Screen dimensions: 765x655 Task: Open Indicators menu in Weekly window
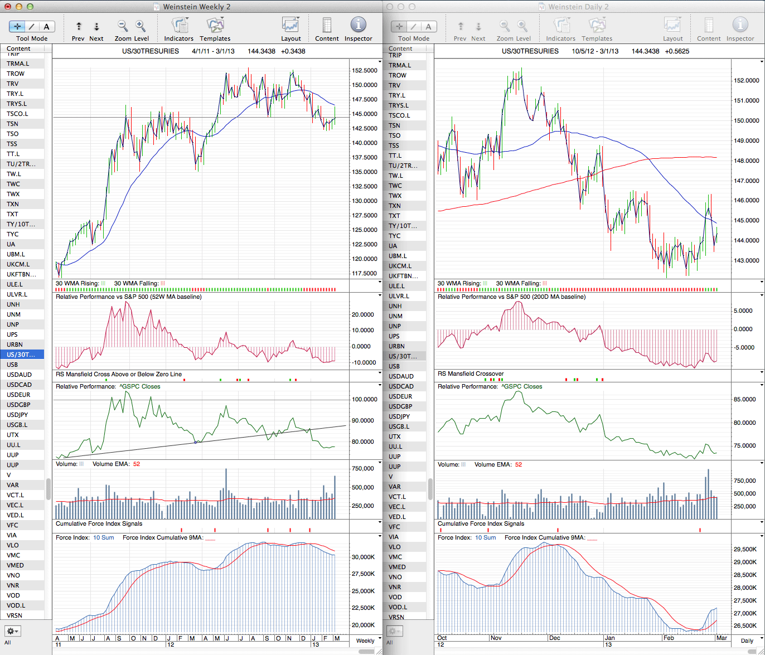[179, 26]
